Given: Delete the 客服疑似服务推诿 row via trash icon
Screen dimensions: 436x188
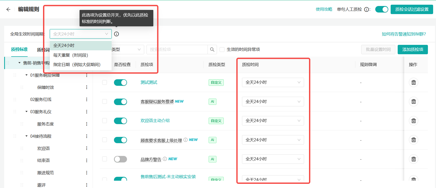Looking at the screenshot, I should pyautogui.click(x=414, y=101).
